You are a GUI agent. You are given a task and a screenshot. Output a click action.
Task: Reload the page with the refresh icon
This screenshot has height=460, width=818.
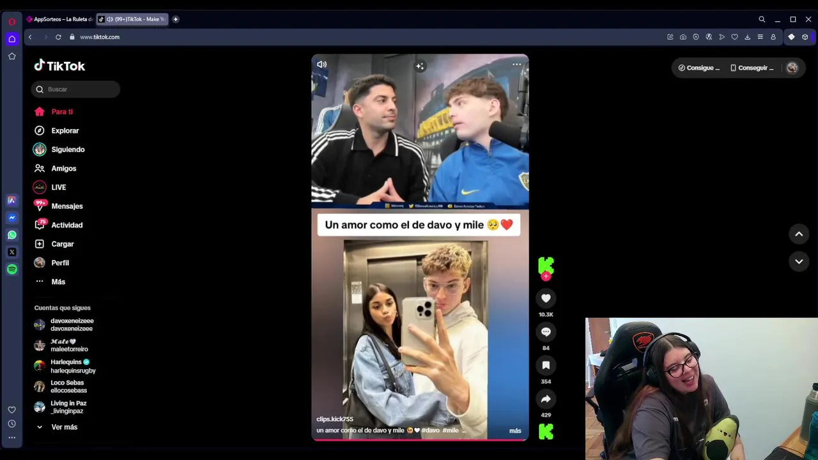click(x=58, y=37)
